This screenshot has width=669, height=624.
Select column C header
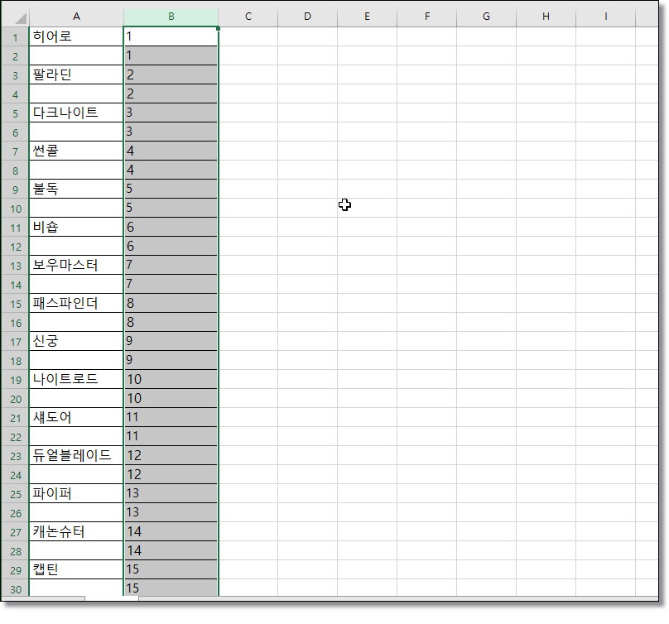click(x=248, y=17)
